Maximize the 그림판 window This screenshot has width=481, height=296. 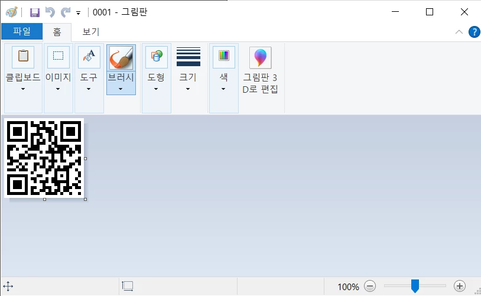coord(430,12)
